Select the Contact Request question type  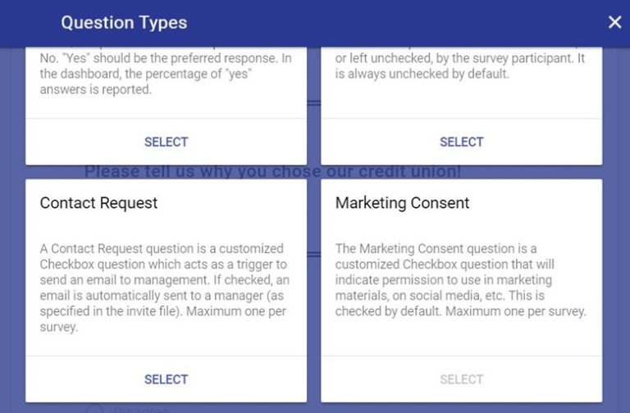(x=166, y=379)
